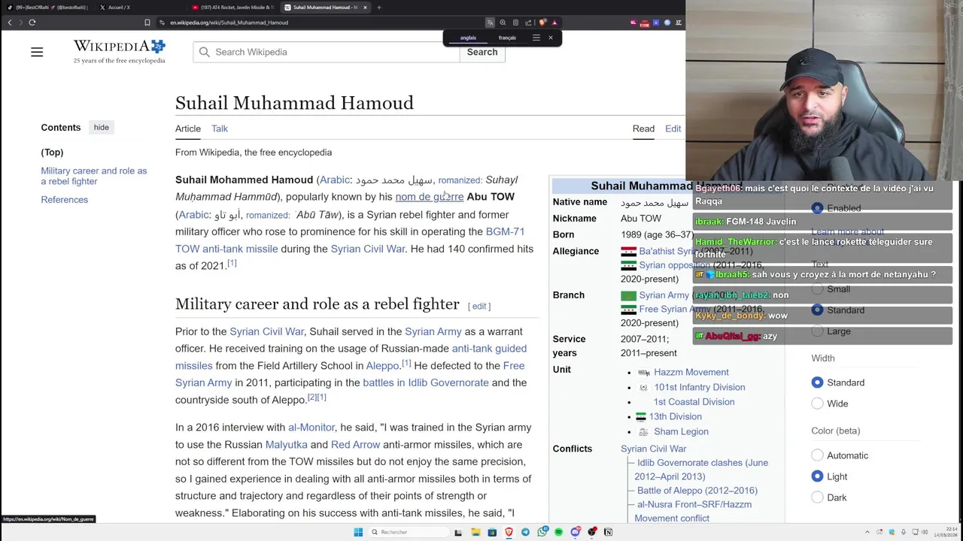Viewport: 963px width, 541px height.
Task: Open the al-Monitor link
Action: point(311,428)
